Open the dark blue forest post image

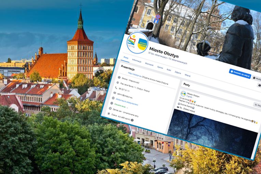click(212, 133)
